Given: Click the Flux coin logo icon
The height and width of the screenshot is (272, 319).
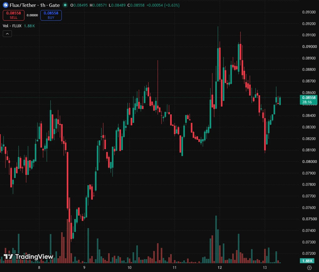Looking at the screenshot, I should tap(6, 5).
